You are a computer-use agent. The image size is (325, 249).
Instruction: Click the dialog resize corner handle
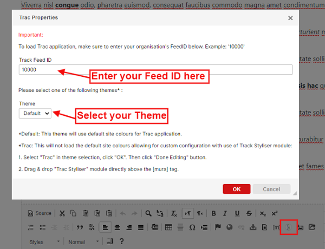[x=295, y=193]
